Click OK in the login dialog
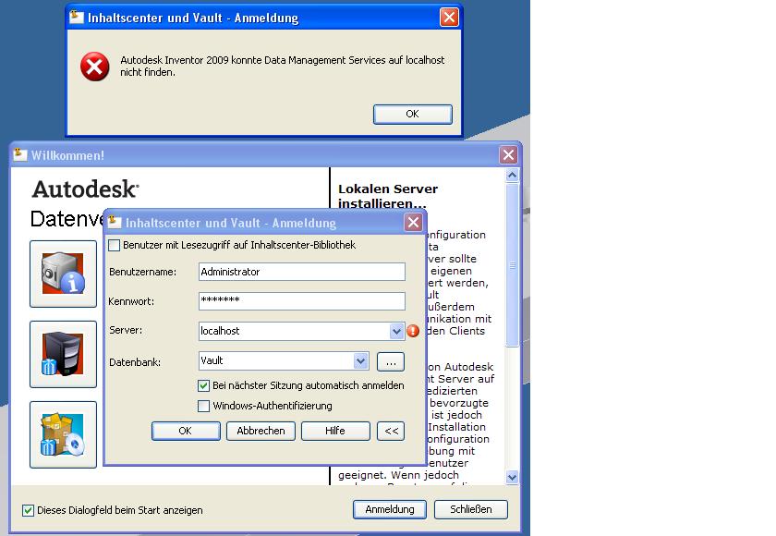 click(186, 431)
